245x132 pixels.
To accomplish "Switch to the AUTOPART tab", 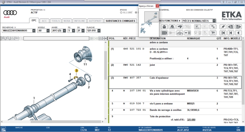I will (95, 21).
